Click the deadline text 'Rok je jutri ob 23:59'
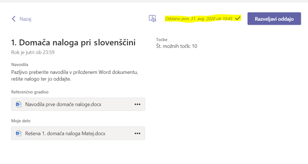This screenshot has height=164, width=308. pyautogui.click(x=33, y=52)
